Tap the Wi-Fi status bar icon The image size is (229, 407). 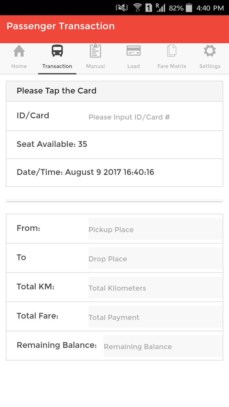tap(137, 8)
